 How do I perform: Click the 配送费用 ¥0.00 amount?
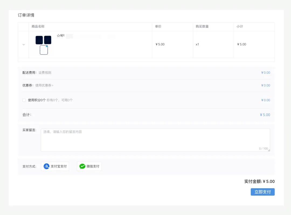266,73
